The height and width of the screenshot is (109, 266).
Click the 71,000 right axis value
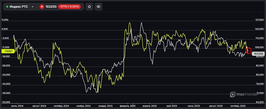tap(260, 93)
